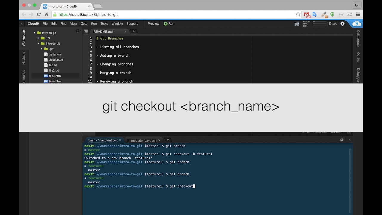This screenshot has height=215, width=382.
Task: Click the green Hangouts extension icon
Action: [x=332, y=14]
